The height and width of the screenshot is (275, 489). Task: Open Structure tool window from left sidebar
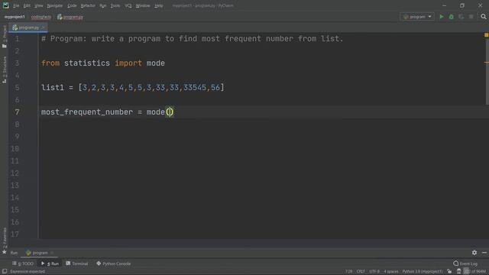pos(5,70)
